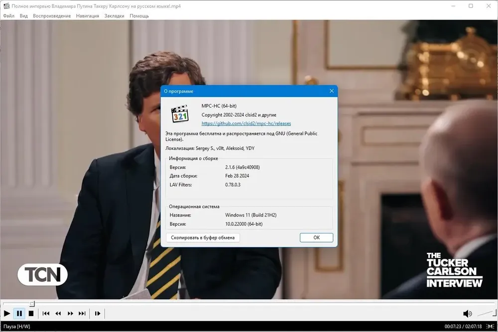Open the Воспроизведение menu
Image resolution: width=498 pixels, height=332 pixels.
coord(52,16)
